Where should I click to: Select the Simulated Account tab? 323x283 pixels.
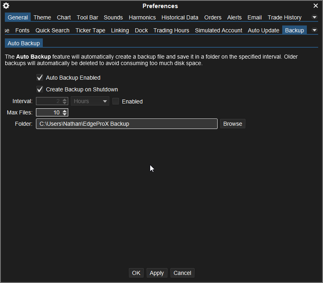218,30
